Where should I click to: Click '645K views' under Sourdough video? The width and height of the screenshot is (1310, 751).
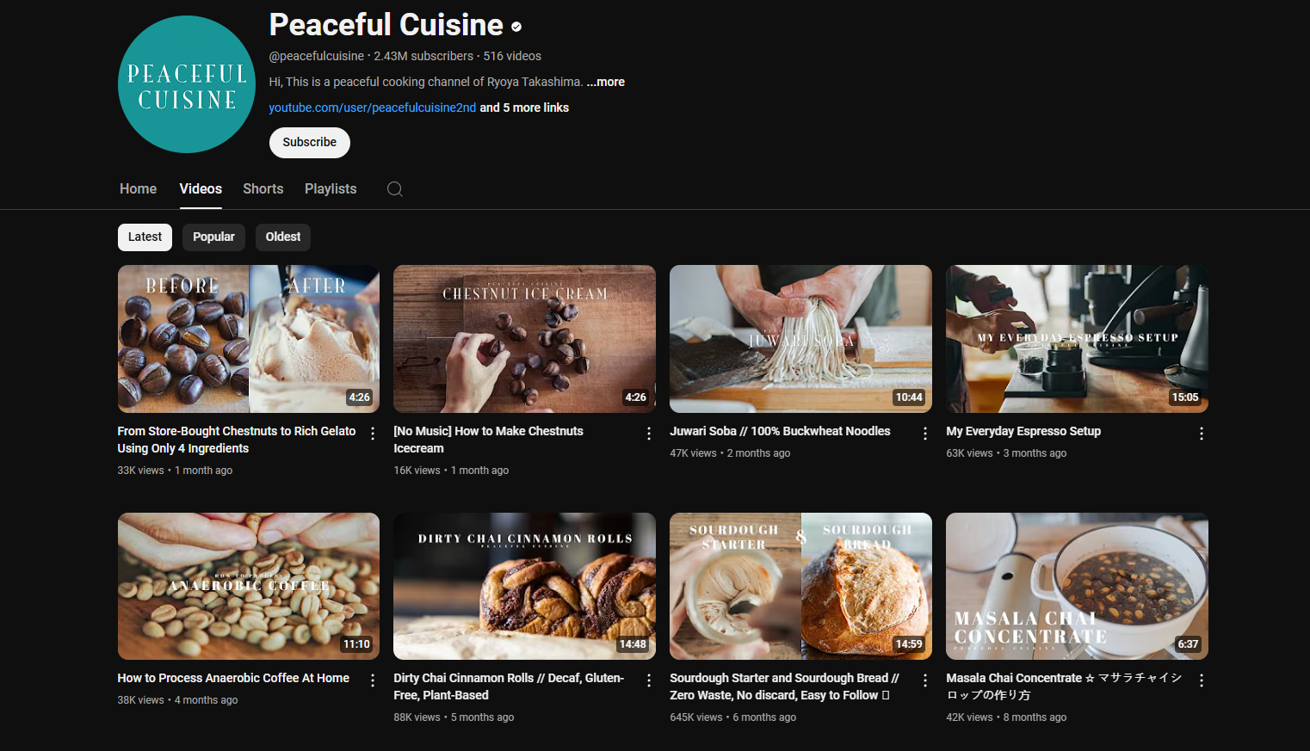click(696, 717)
